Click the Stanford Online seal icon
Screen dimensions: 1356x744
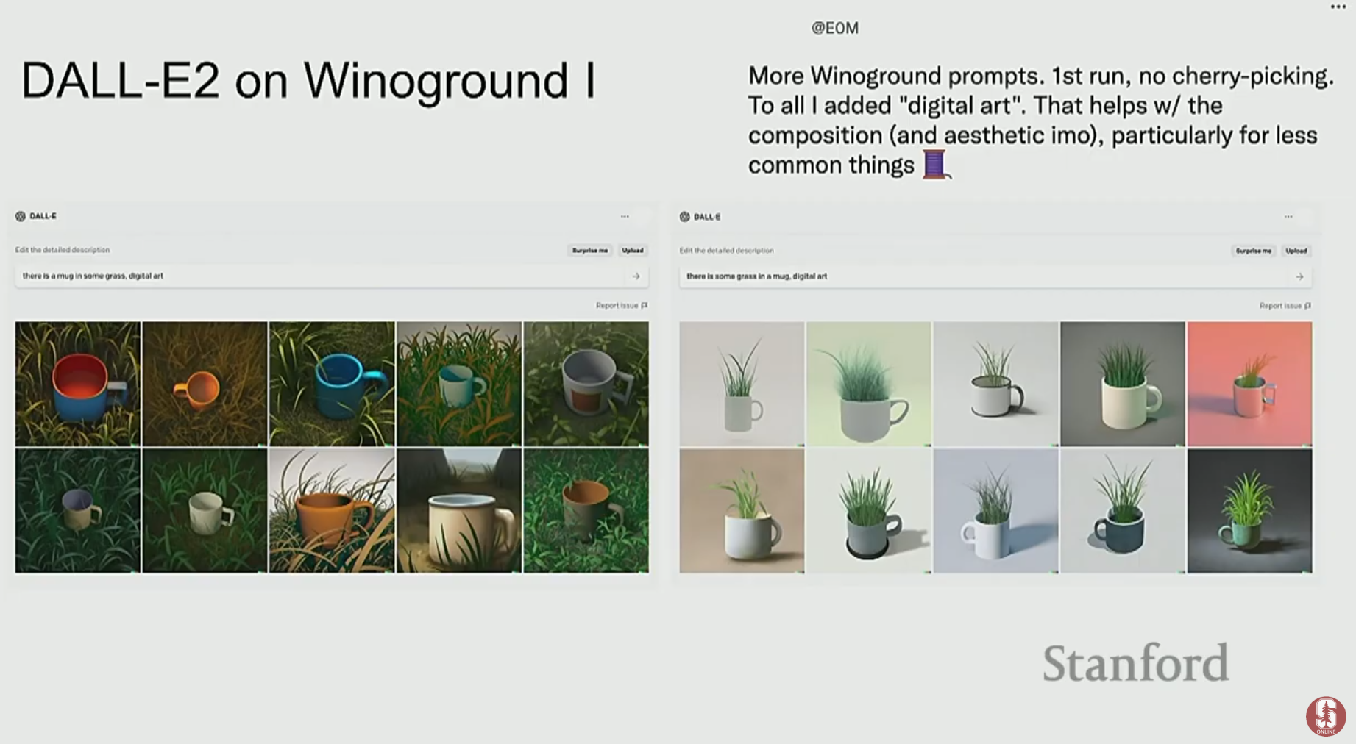pos(1326,716)
